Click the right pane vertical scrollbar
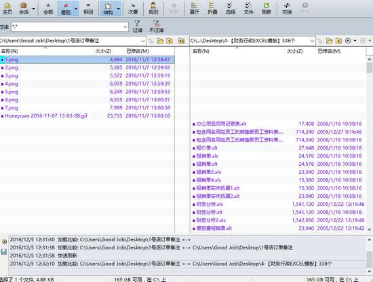373x282 pixels. point(369,144)
